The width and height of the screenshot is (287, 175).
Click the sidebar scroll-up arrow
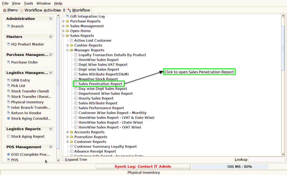[x=58, y=16]
